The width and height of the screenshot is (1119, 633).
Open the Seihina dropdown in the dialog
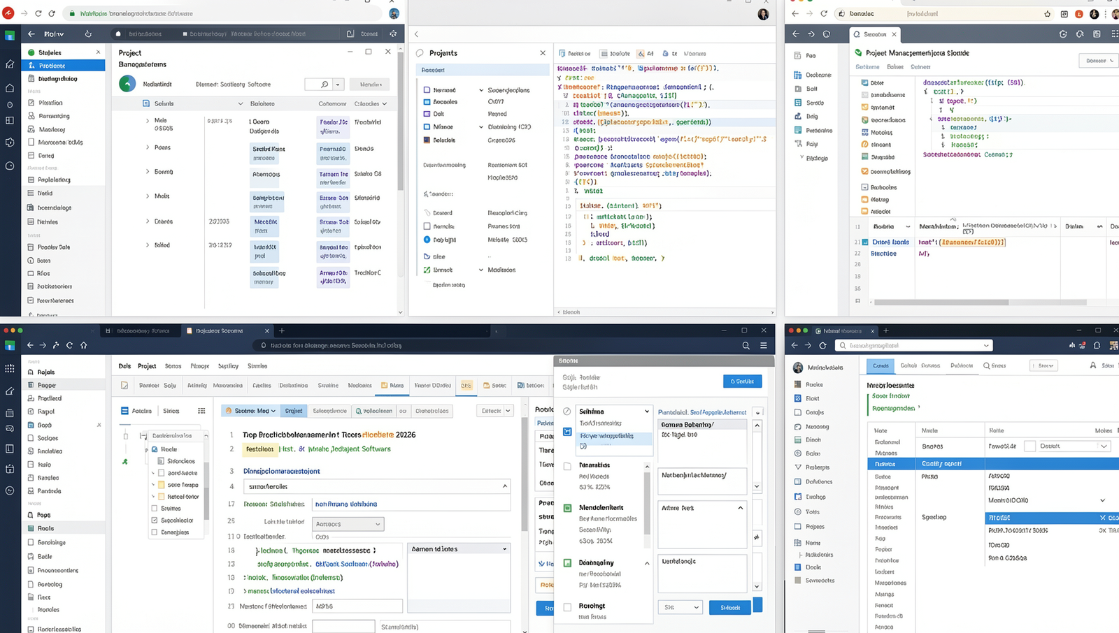pyautogui.click(x=614, y=412)
